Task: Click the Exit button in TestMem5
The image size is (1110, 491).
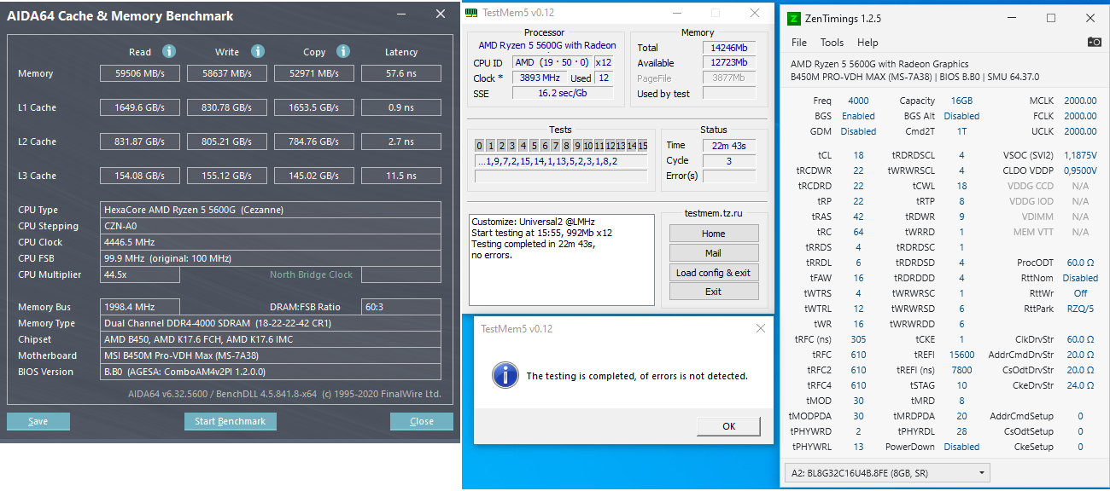Action: point(714,292)
